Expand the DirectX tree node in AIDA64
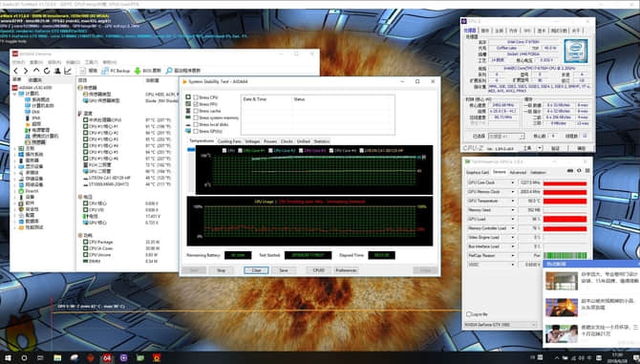The width and height of the screenshot is (640, 364). [x=15, y=191]
